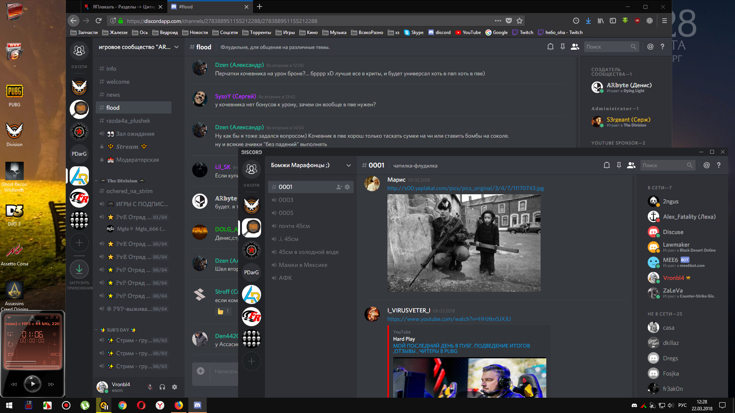Play the track in the media player skin
Viewport: 735px width, 413px height.
pyautogui.click(x=33, y=384)
